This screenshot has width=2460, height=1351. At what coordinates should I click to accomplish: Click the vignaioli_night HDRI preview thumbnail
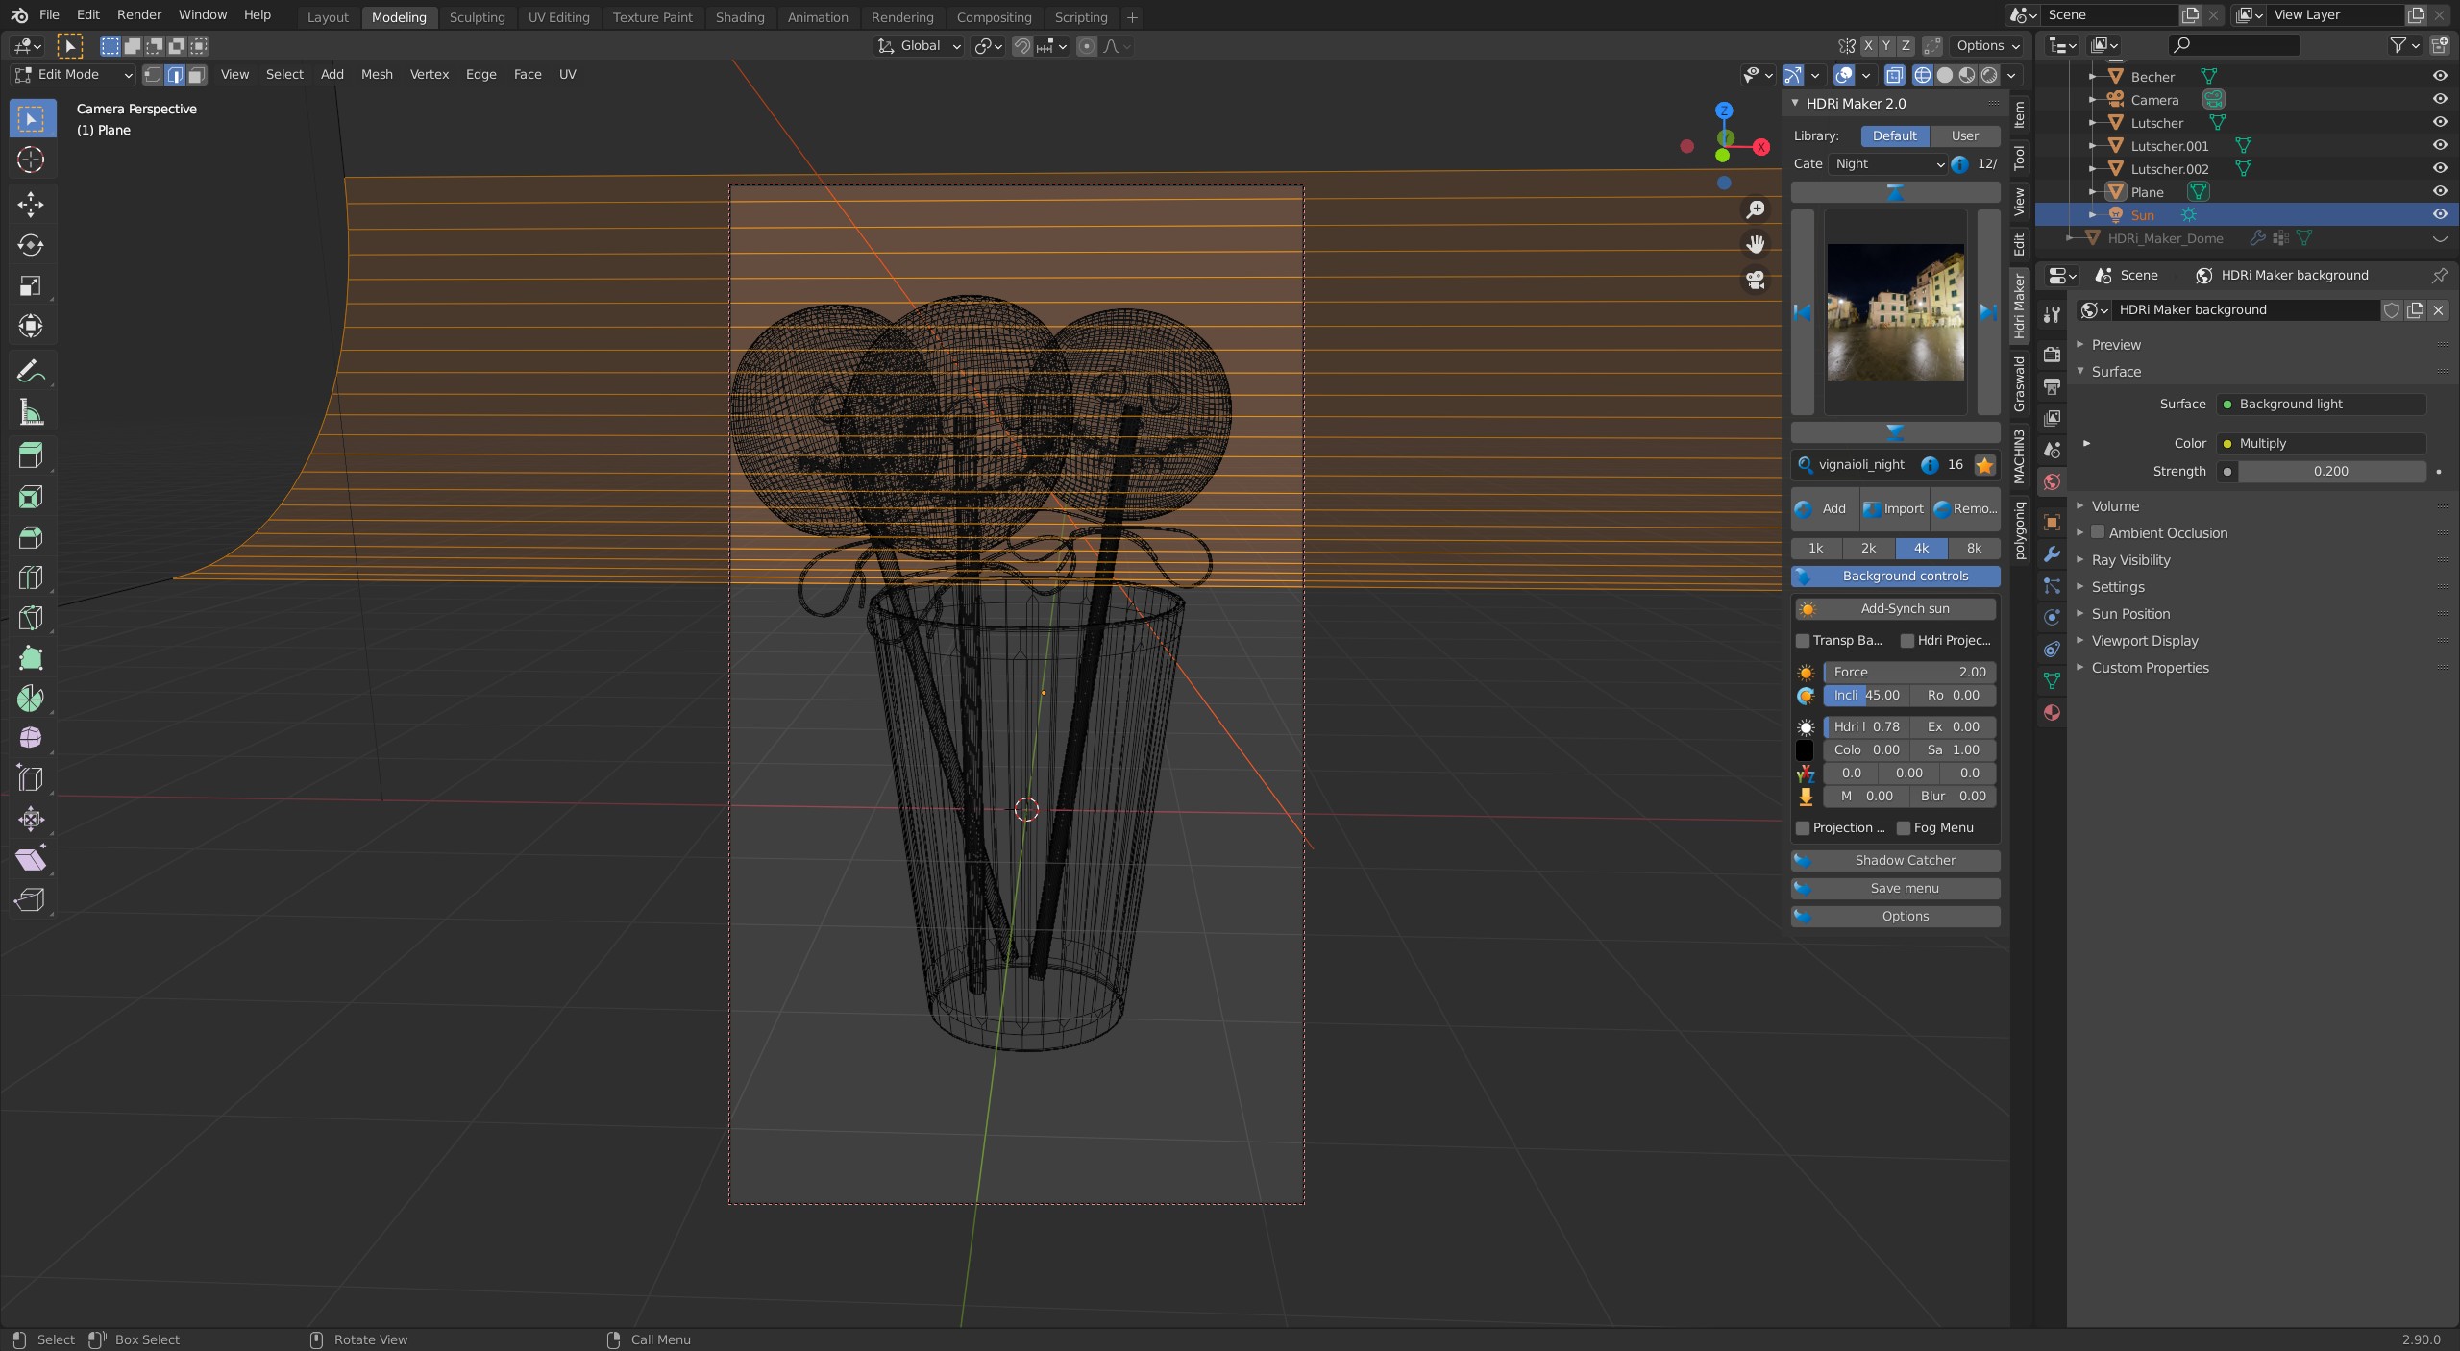pos(1895,312)
